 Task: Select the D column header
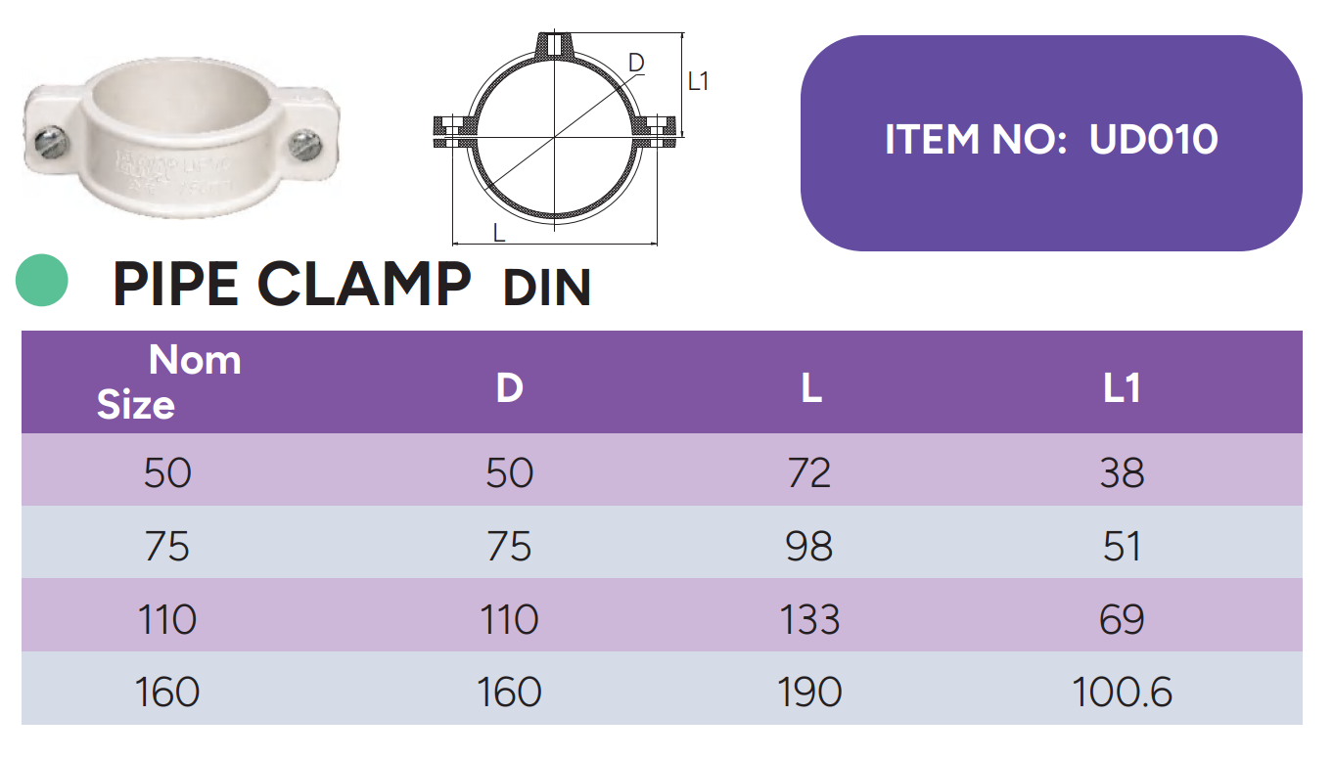pos(509,388)
